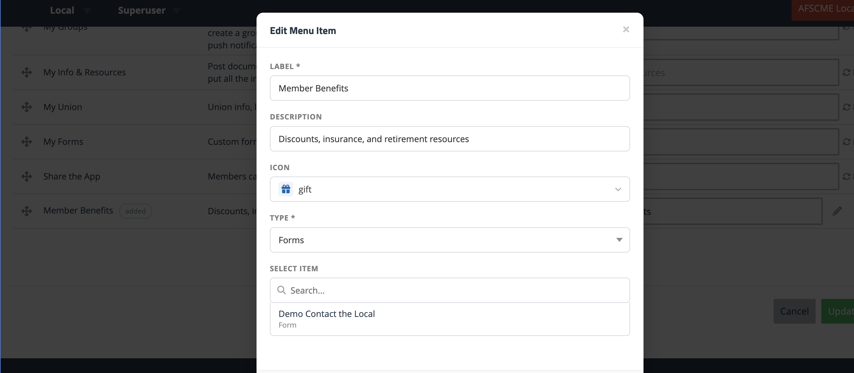The image size is (854, 373).
Task: Click the pencil edit icon for Member Benefits
Action: pyautogui.click(x=837, y=211)
